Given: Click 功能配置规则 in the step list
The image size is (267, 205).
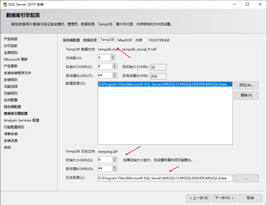Looking at the screenshot, I should [14, 127].
